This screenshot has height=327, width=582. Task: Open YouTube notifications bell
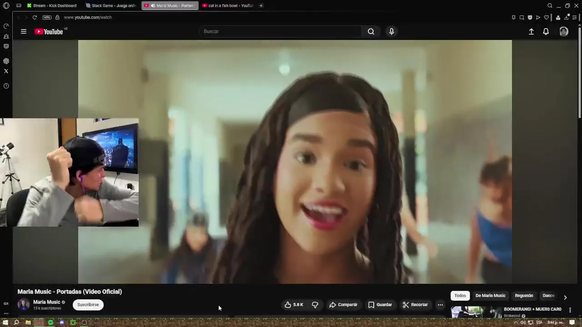[546, 31]
